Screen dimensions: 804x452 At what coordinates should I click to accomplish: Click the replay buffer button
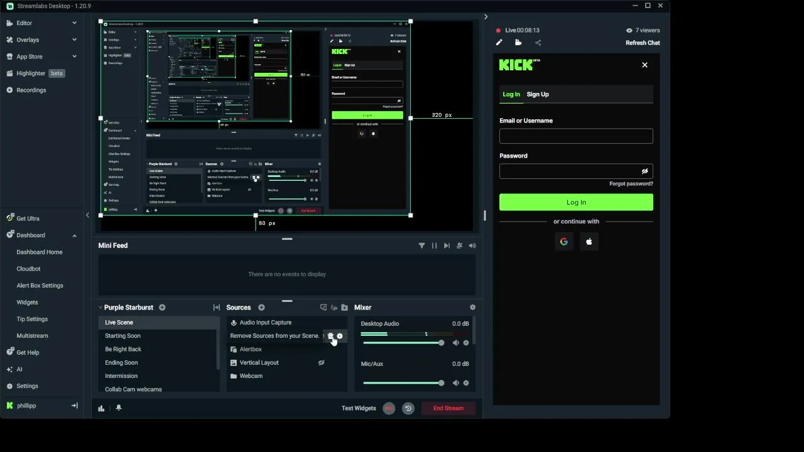(408, 408)
